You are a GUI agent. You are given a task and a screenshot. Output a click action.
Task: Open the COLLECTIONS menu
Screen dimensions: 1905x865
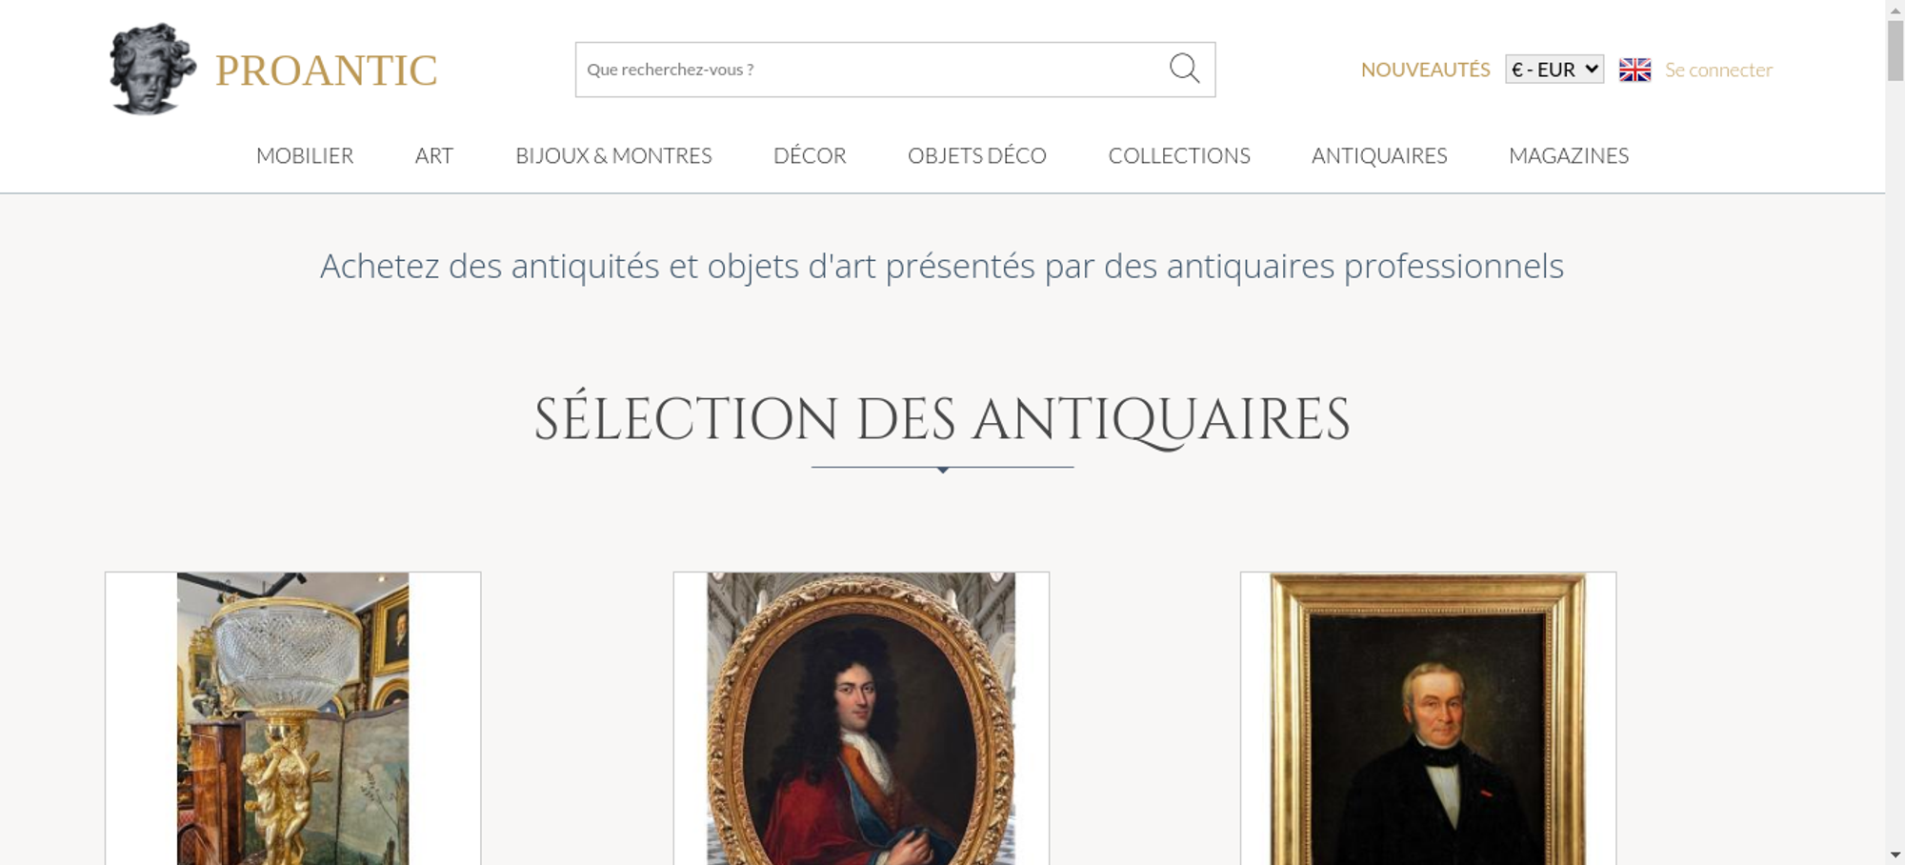(x=1179, y=155)
